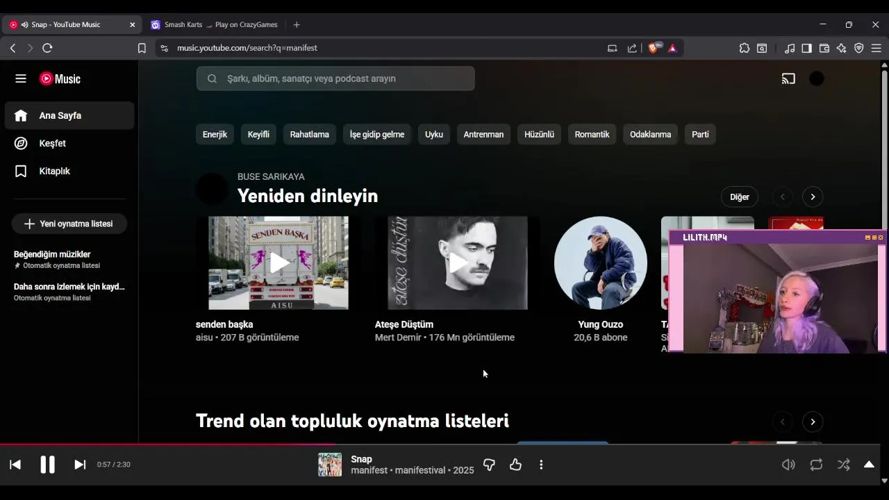Open the browser main menu
This screenshot has height=500, width=889.
click(876, 48)
